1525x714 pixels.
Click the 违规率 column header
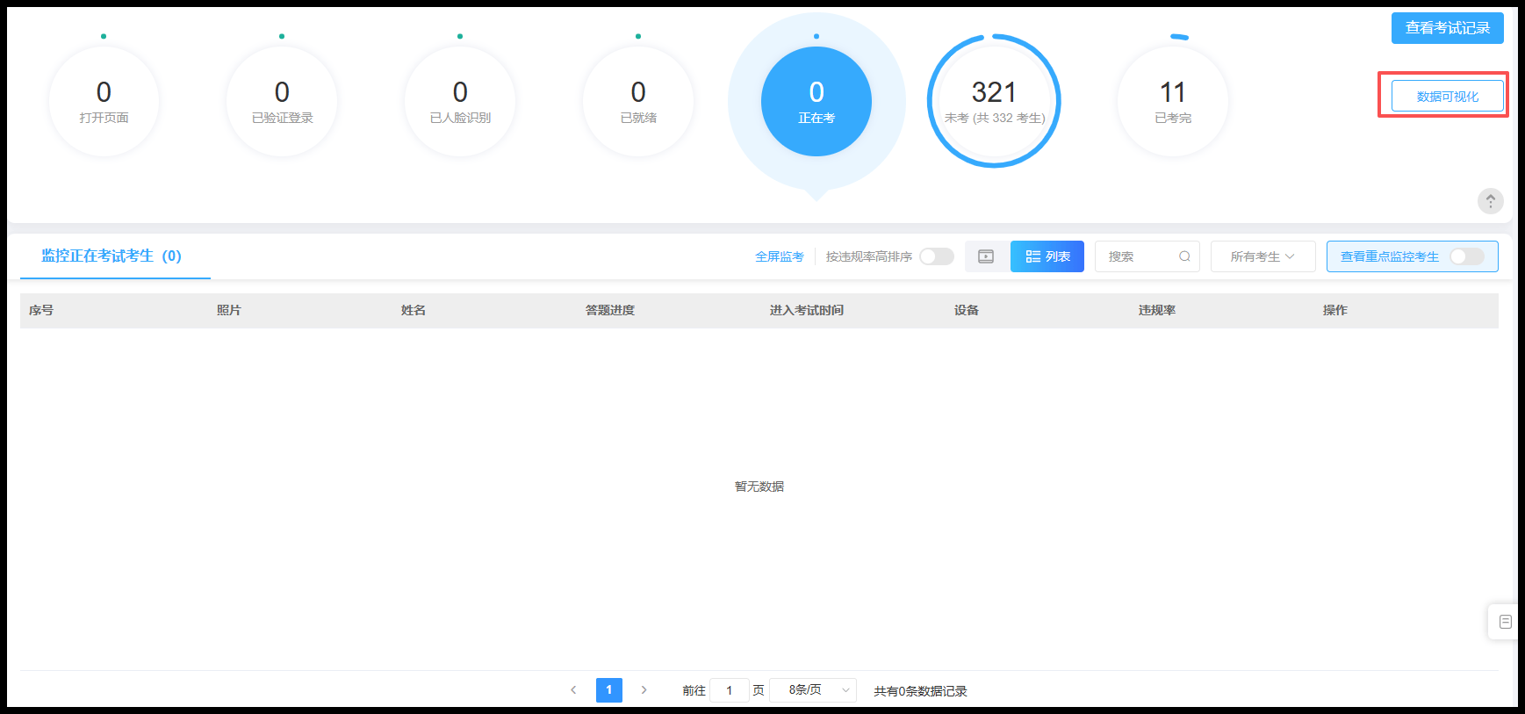click(x=1157, y=310)
